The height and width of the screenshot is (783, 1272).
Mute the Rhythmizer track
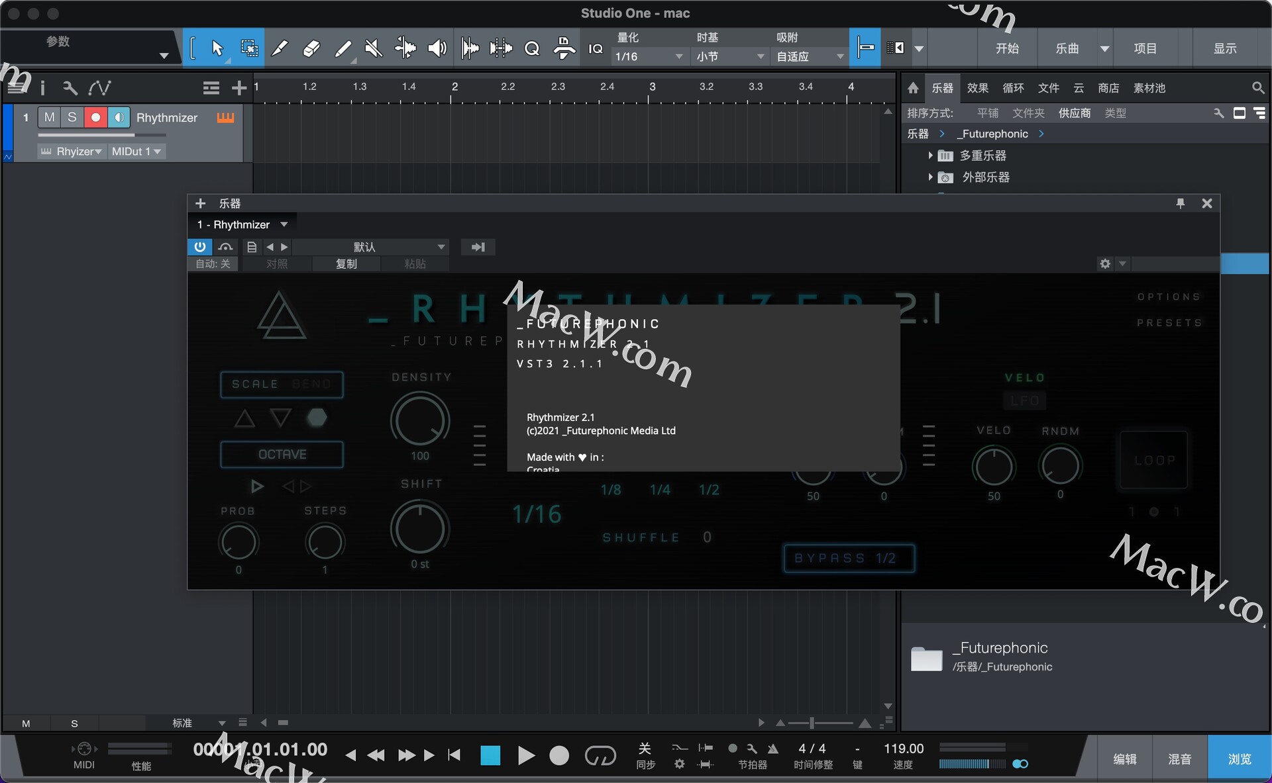pyautogui.click(x=49, y=117)
